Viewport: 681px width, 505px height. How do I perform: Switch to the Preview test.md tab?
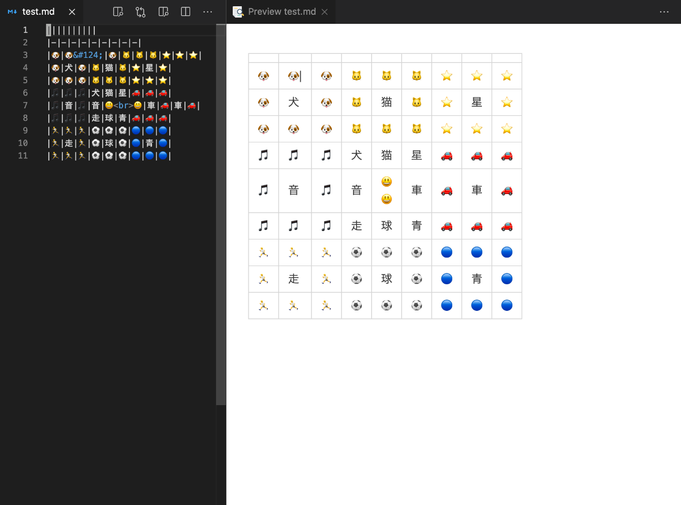(x=281, y=12)
